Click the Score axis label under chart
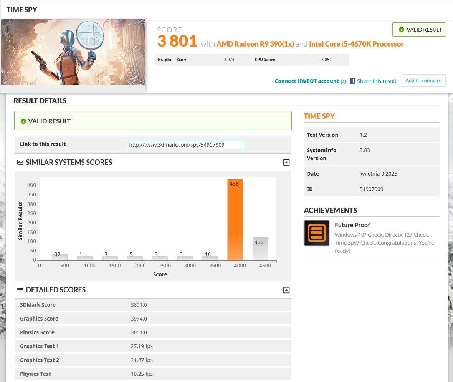 click(160, 274)
